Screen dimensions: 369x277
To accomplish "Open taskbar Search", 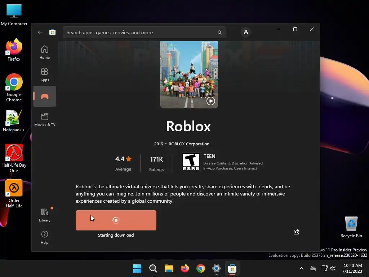I will tap(153, 268).
